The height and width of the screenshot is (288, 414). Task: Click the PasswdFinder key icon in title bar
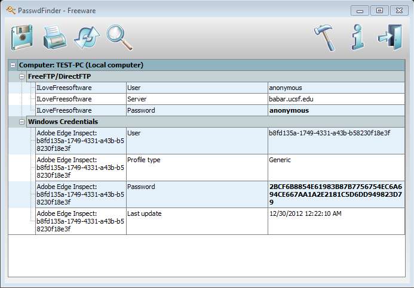[x=11, y=11]
